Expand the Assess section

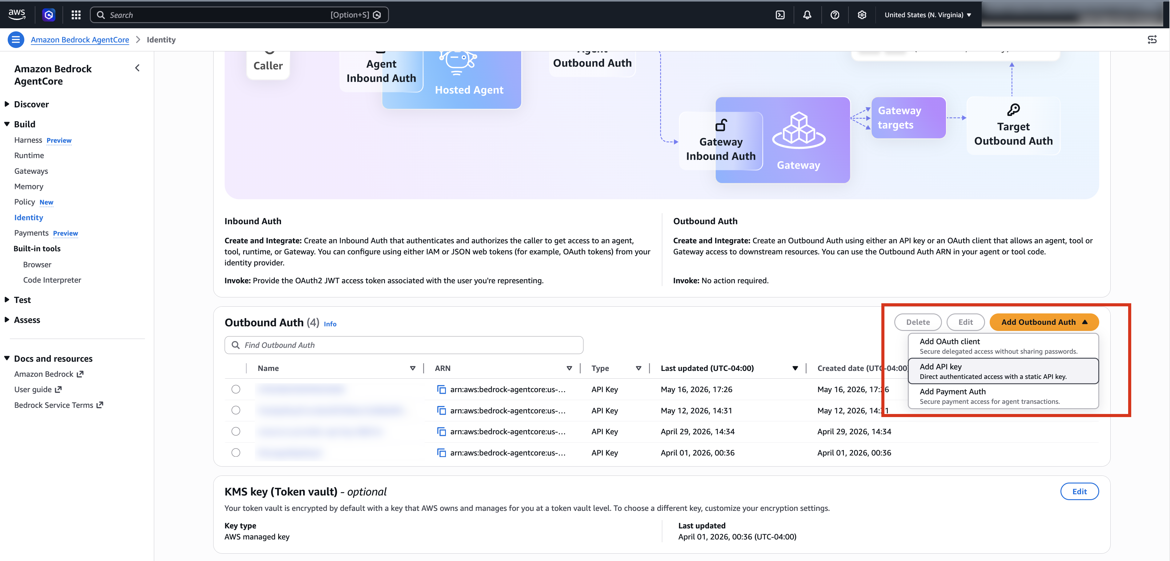7,320
